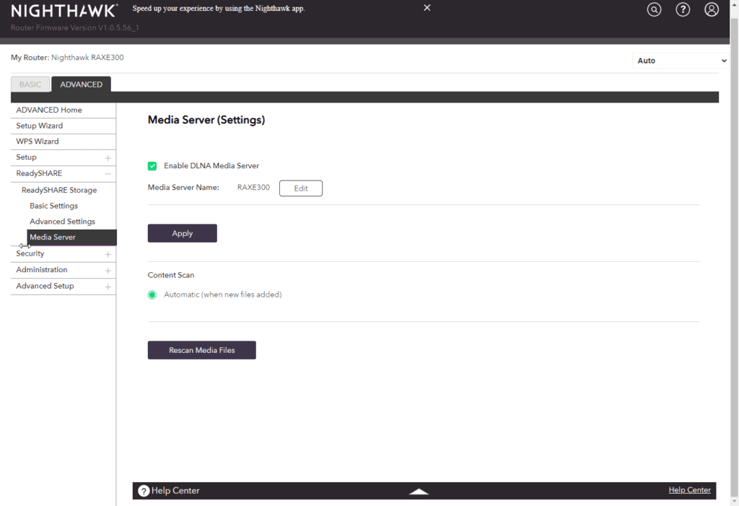
Task: Switch to the BASIC tab
Action: pyautogui.click(x=30, y=84)
